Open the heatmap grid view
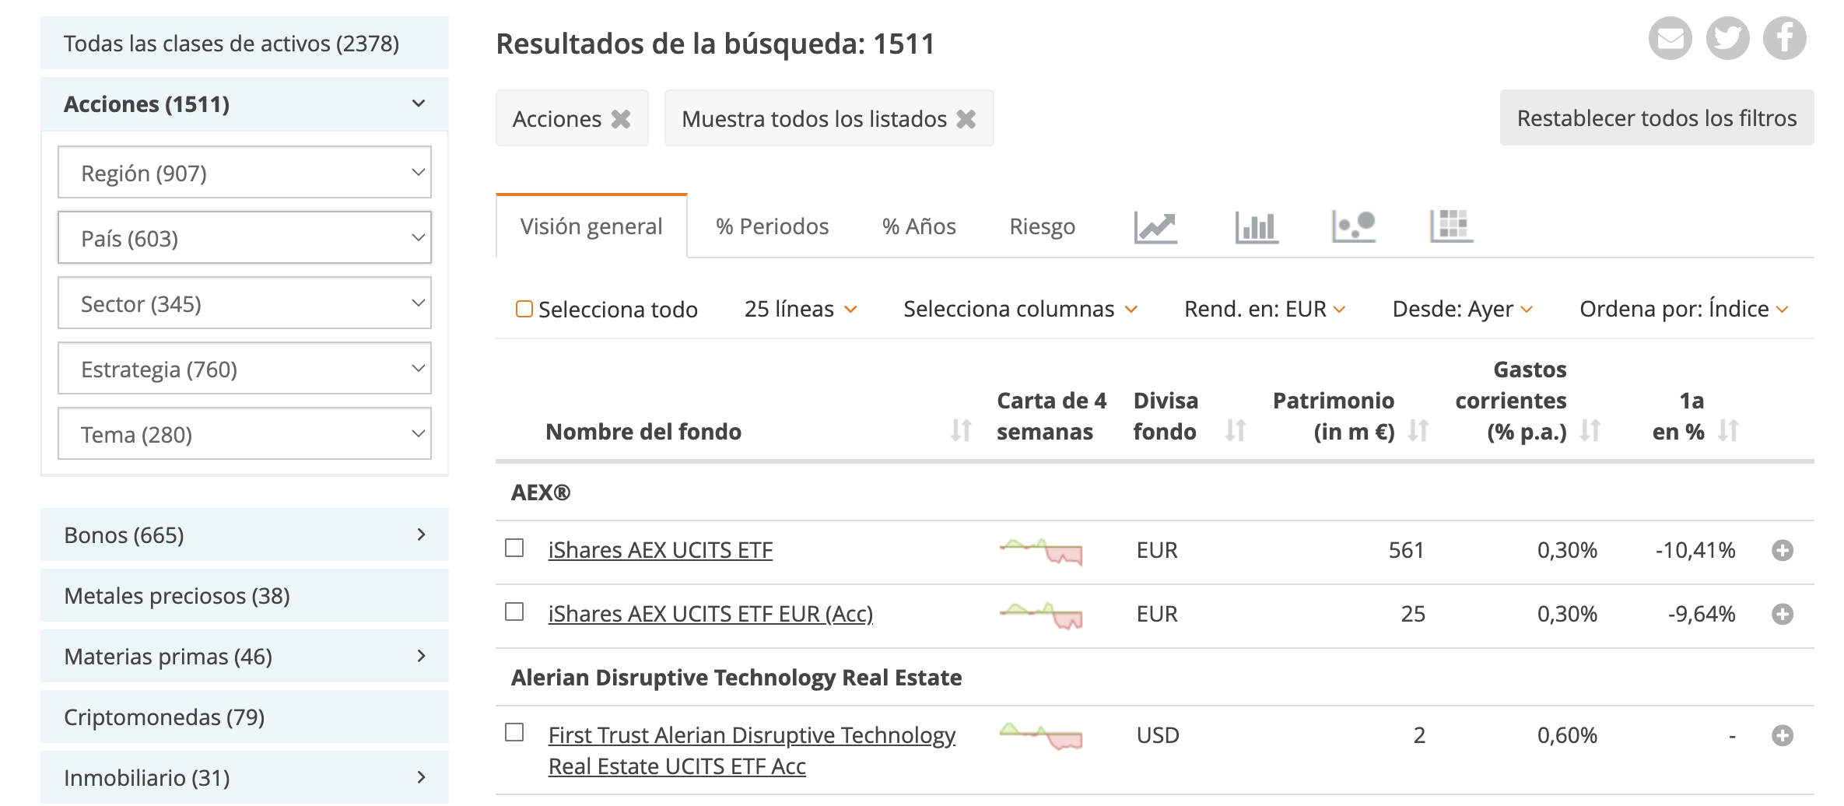Screen dimensions: 1844x806 [1451, 226]
